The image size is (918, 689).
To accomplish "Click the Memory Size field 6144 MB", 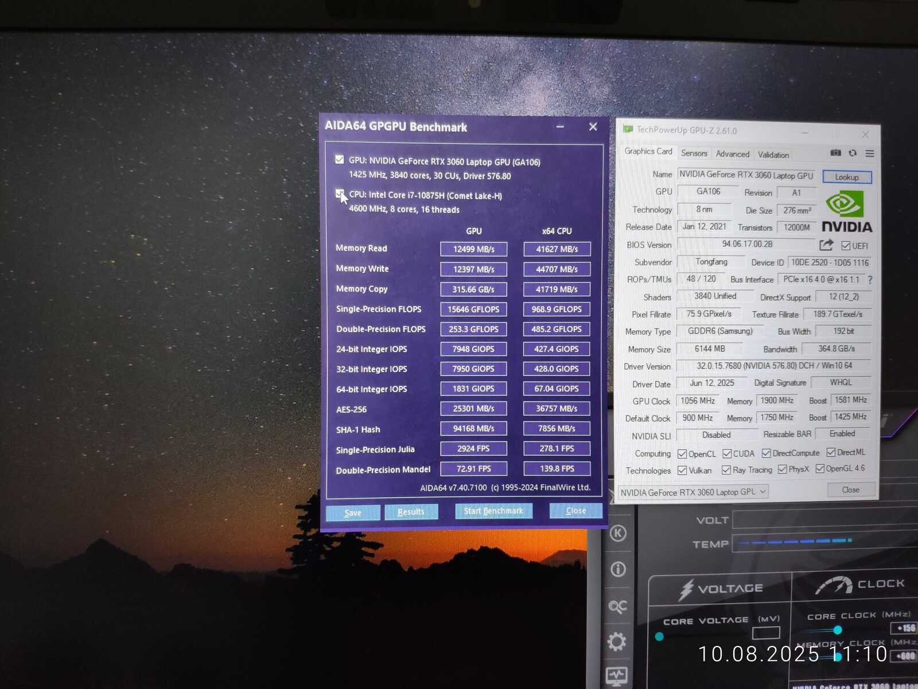I will [710, 349].
